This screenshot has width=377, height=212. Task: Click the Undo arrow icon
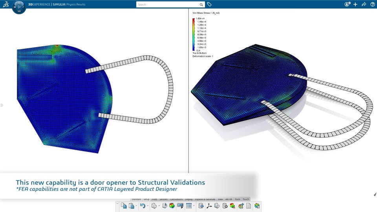[x=143, y=206]
